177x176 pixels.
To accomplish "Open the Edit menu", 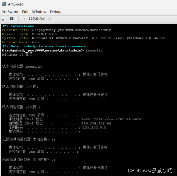I will coord(25,12).
